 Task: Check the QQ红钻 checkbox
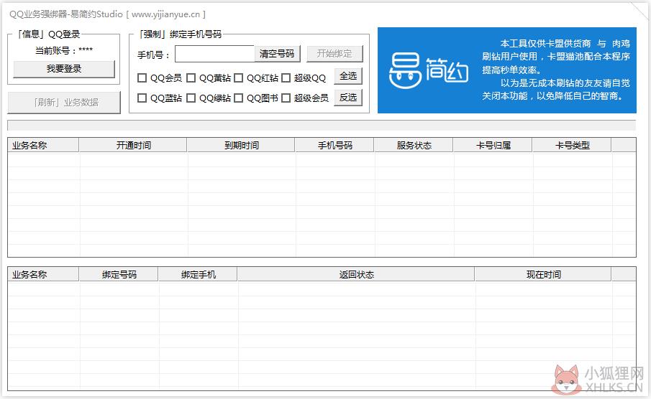[238, 78]
